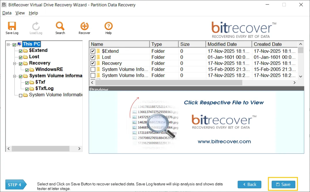Click the Save button to recover data
Viewport: 310px width, 192px height.
pyautogui.click(x=283, y=184)
